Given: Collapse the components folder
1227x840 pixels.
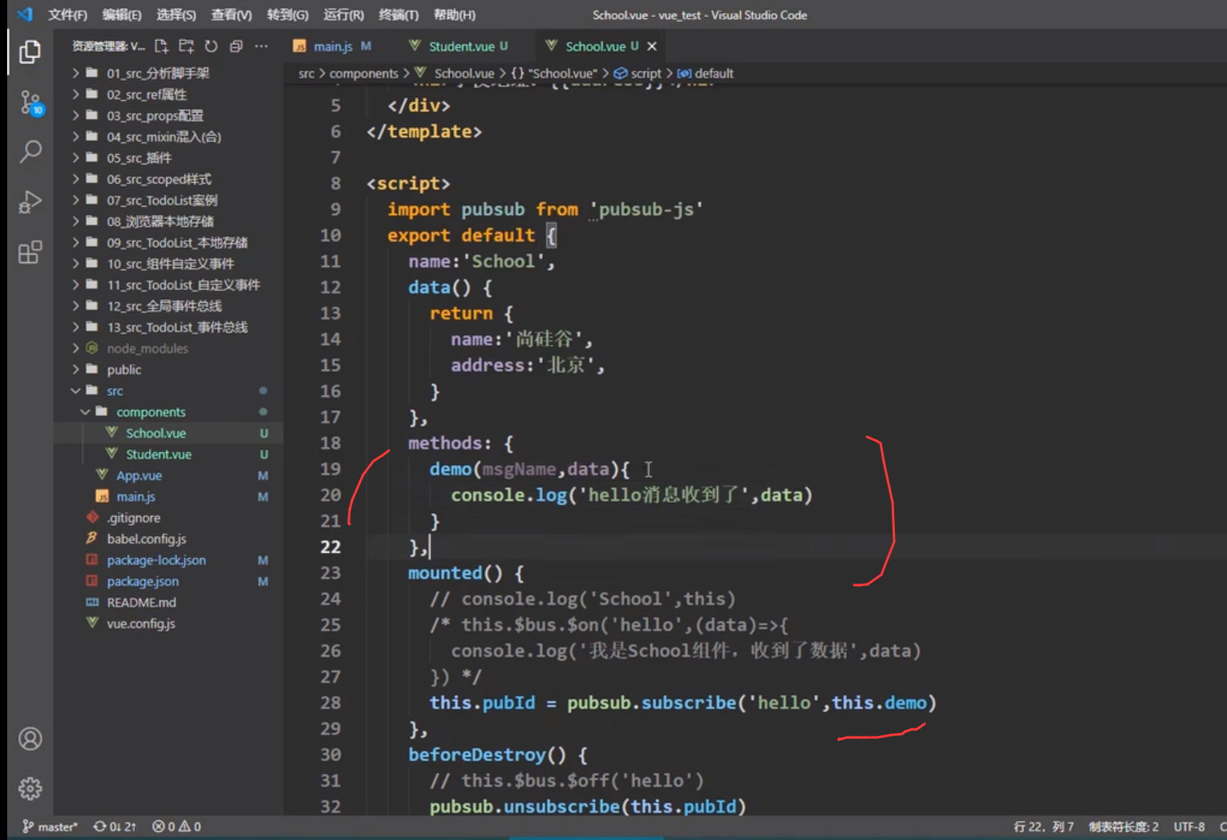Looking at the screenshot, I should 150,412.
